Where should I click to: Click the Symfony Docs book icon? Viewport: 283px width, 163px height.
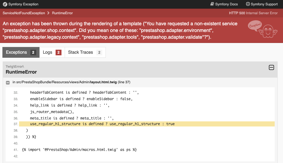coord(212,4)
